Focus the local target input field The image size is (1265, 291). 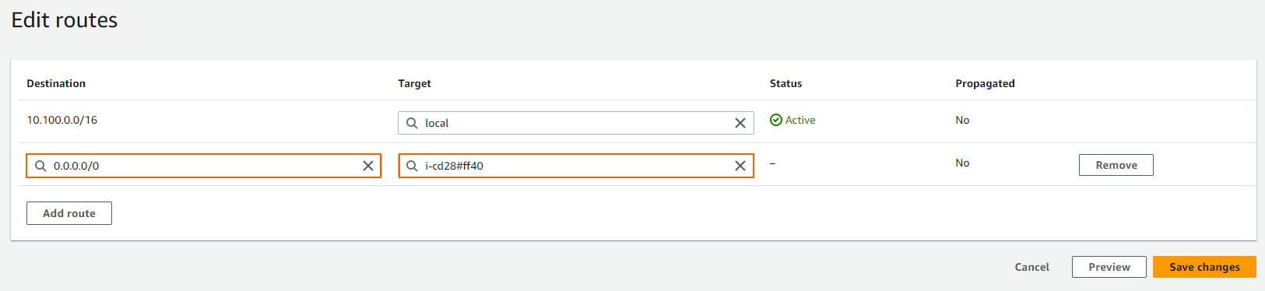tap(576, 123)
